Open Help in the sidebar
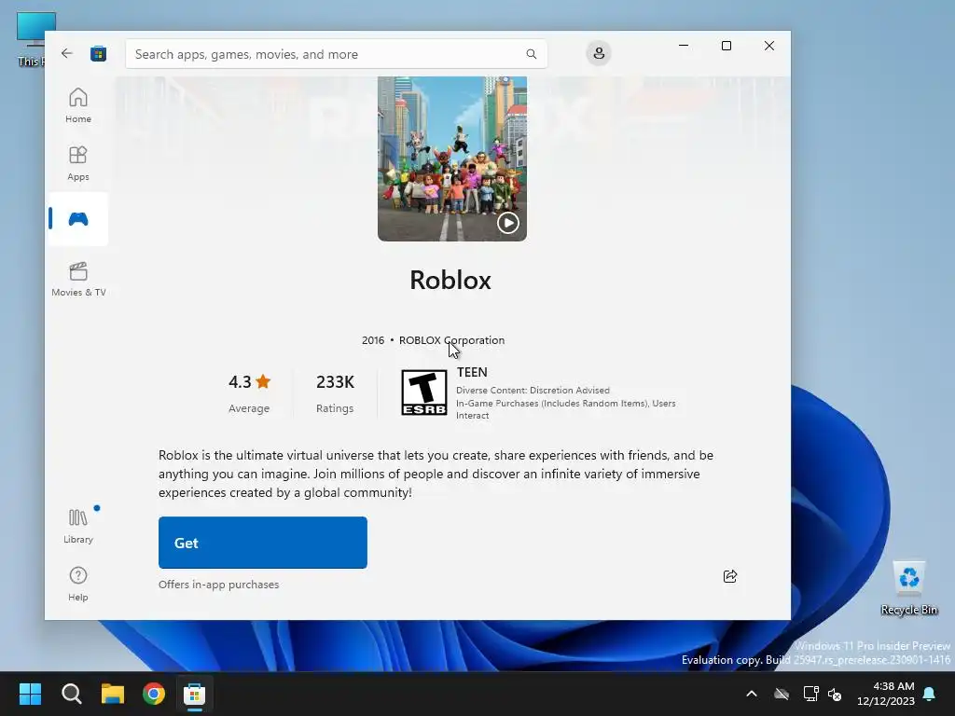 point(78,584)
